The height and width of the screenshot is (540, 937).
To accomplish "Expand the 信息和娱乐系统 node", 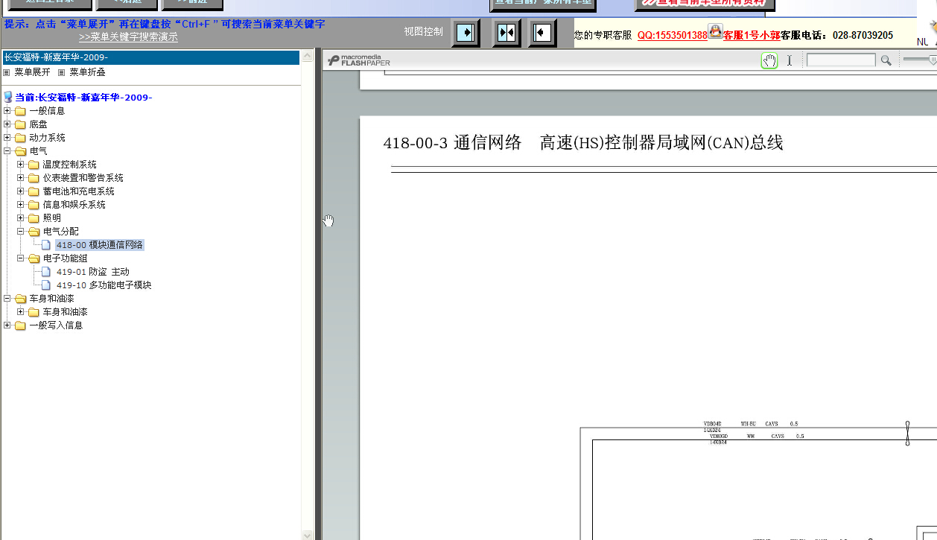I will click(x=21, y=205).
